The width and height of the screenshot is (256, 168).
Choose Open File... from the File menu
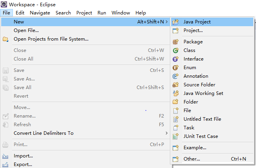(85, 30)
